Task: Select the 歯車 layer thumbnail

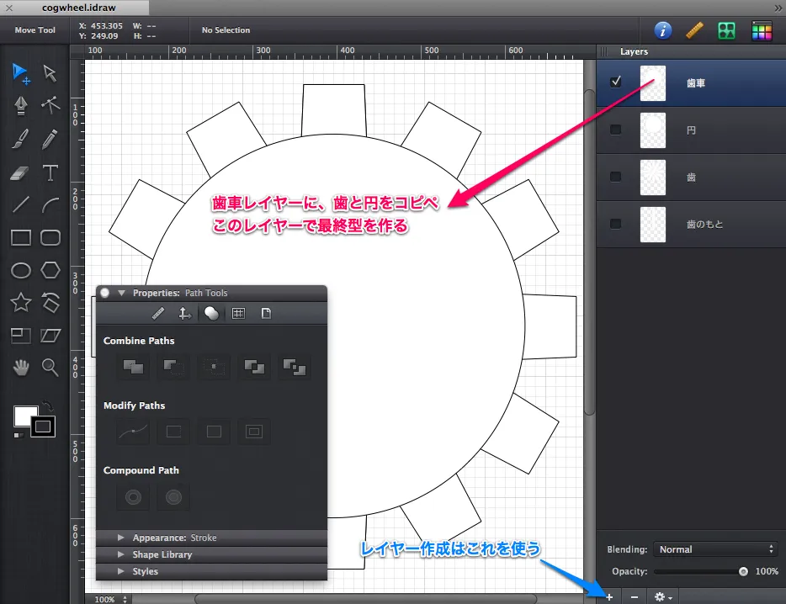Action: 652,82
